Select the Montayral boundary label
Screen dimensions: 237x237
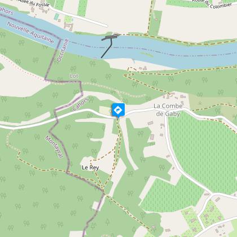[x=54, y=147]
